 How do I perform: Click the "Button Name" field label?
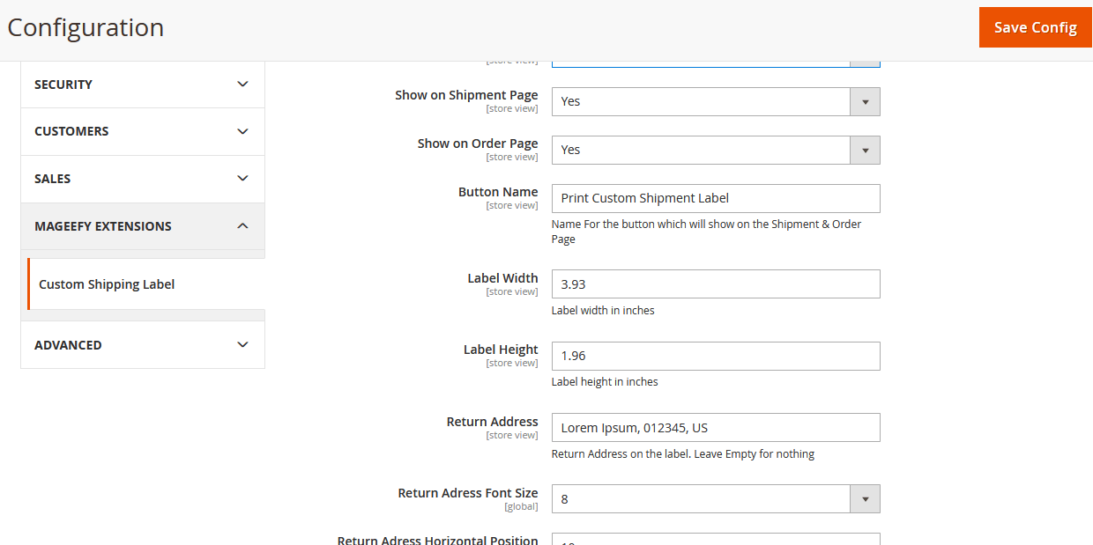pos(498,192)
